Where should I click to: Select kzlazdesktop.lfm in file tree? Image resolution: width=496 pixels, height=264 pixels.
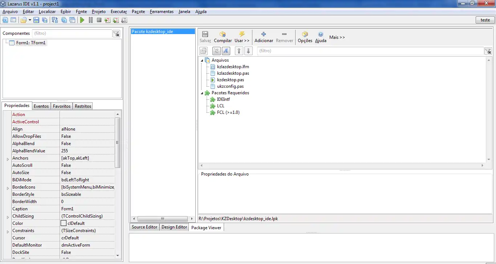click(233, 67)
